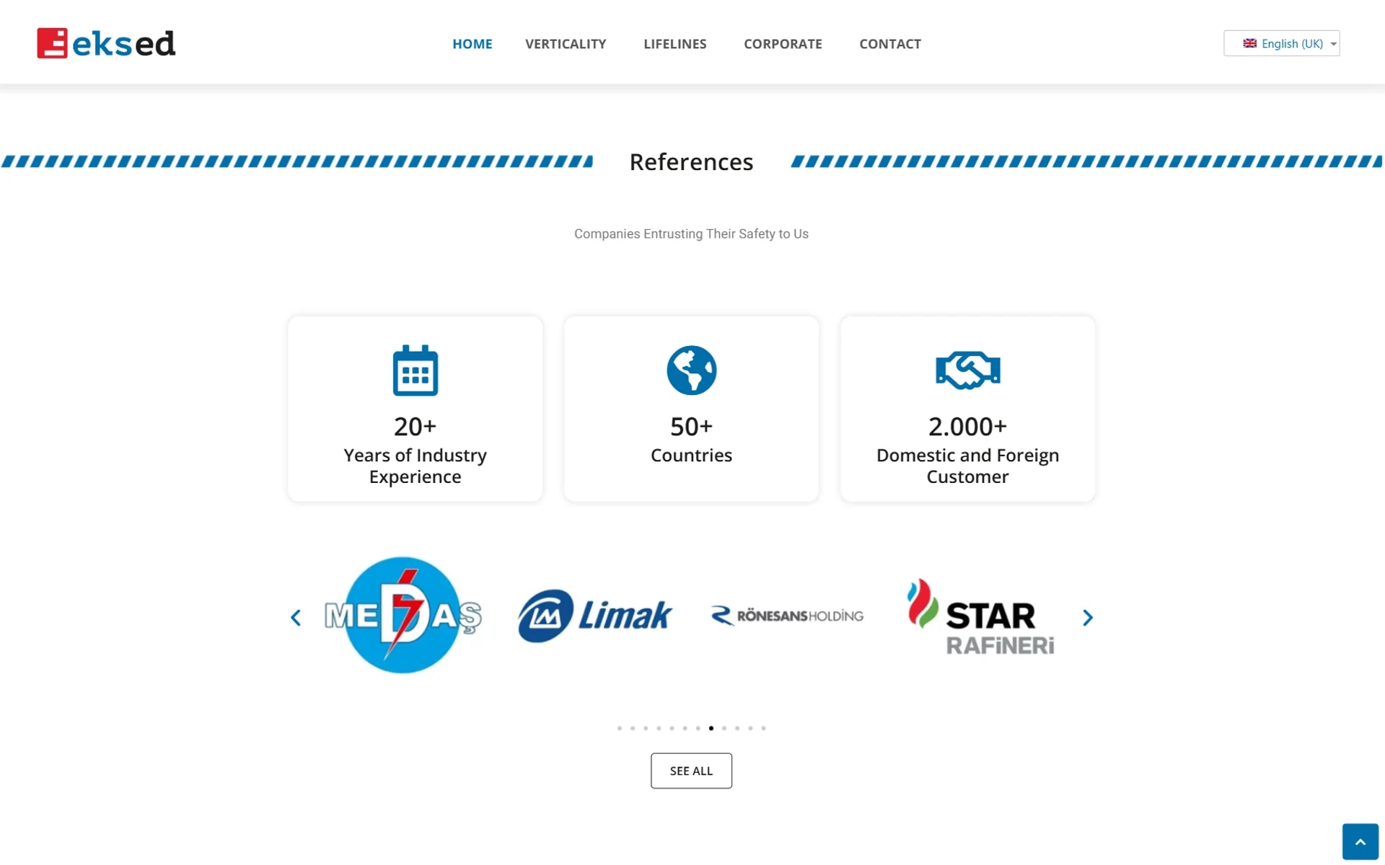Open the English (UK) language dropdown
1385x865 pixels.
click(x=1281, y=43)
